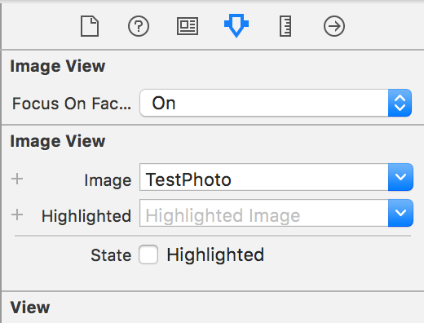Enable the Highlighted state checkbox
This screenshot has width=424, height=323.
click(x=148, y=254)
